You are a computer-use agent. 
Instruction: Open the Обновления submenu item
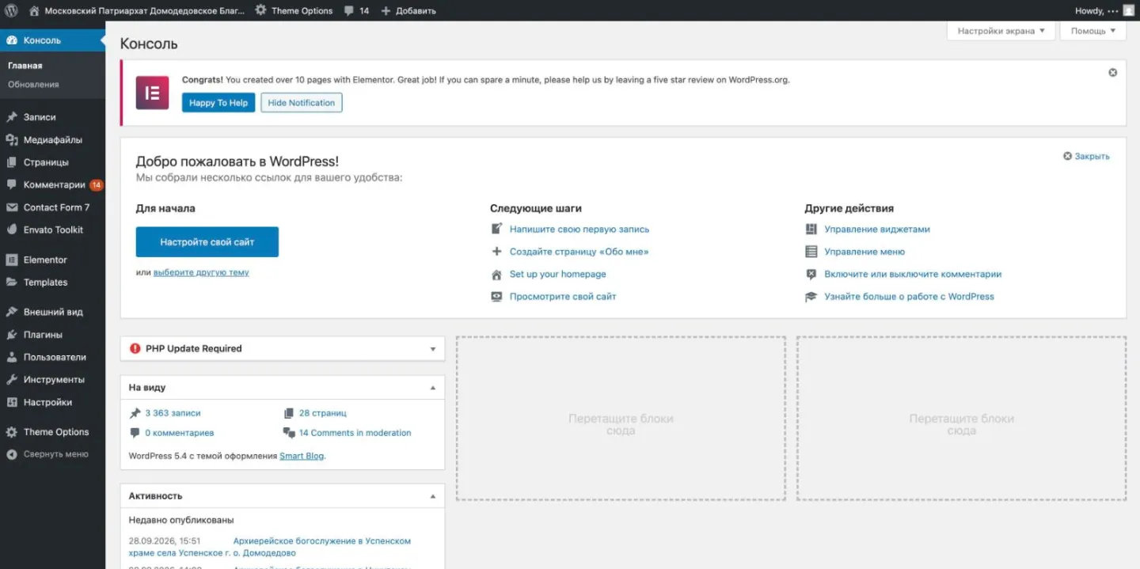coord(33,85)
